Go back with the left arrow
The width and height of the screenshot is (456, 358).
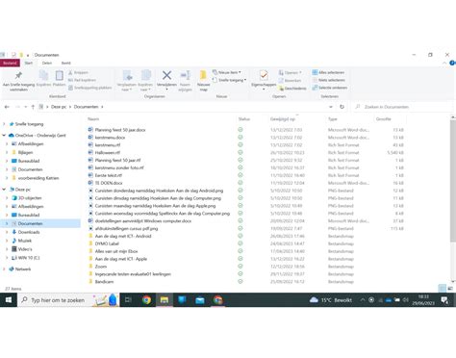click(7, 107)
